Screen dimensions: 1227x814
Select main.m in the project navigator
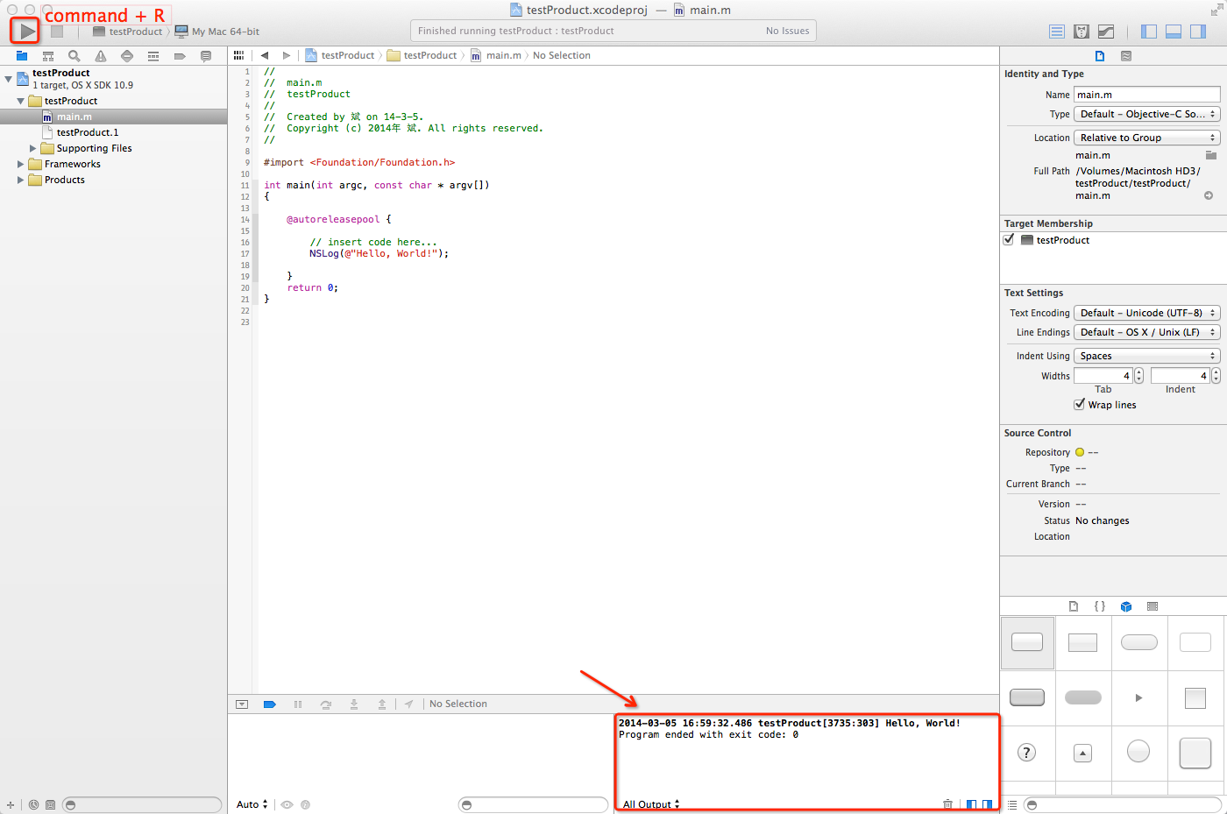(74, 117)
